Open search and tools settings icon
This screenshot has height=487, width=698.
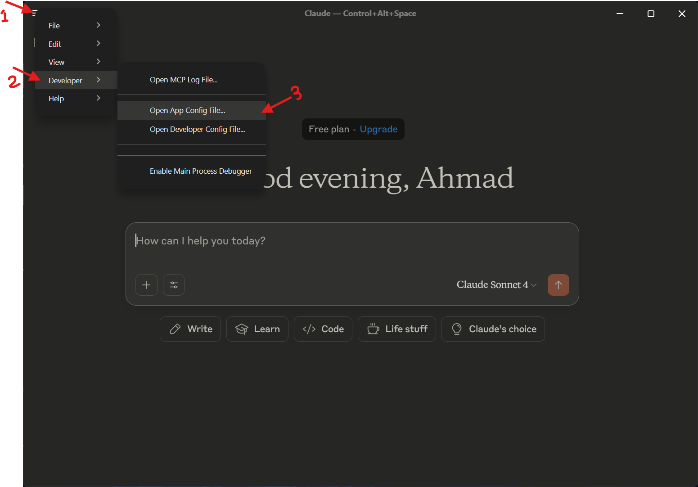174,285
